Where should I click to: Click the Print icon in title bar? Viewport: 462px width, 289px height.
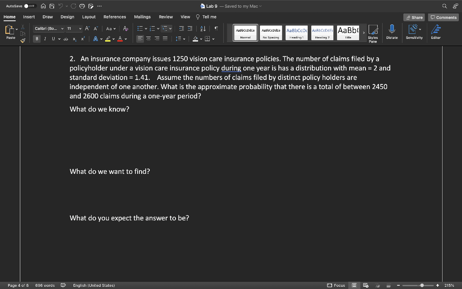82,6
